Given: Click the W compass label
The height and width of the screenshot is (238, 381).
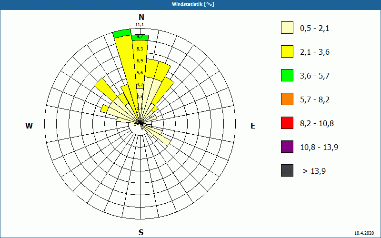Looking at the screenshot, I should pyautogui.click(x=29, y=126).
